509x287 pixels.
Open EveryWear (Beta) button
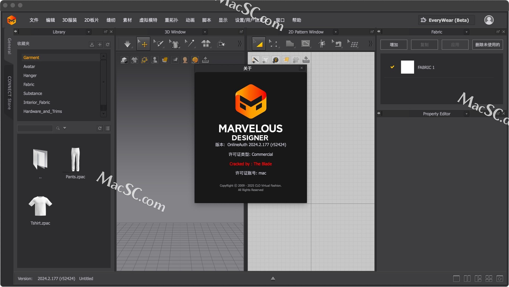pyautogui.click(x=446, y=20)
